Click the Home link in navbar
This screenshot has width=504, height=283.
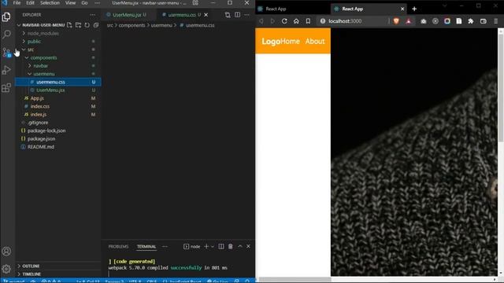[290, 42]
